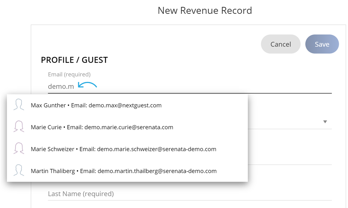Click the typed text demo.m in the Email field
The height and width of the screenshot is (208, 348).
61,86
